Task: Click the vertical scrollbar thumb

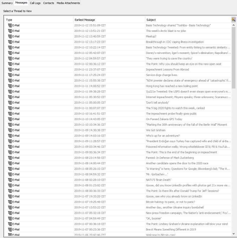Action: [x=233, y=58]
